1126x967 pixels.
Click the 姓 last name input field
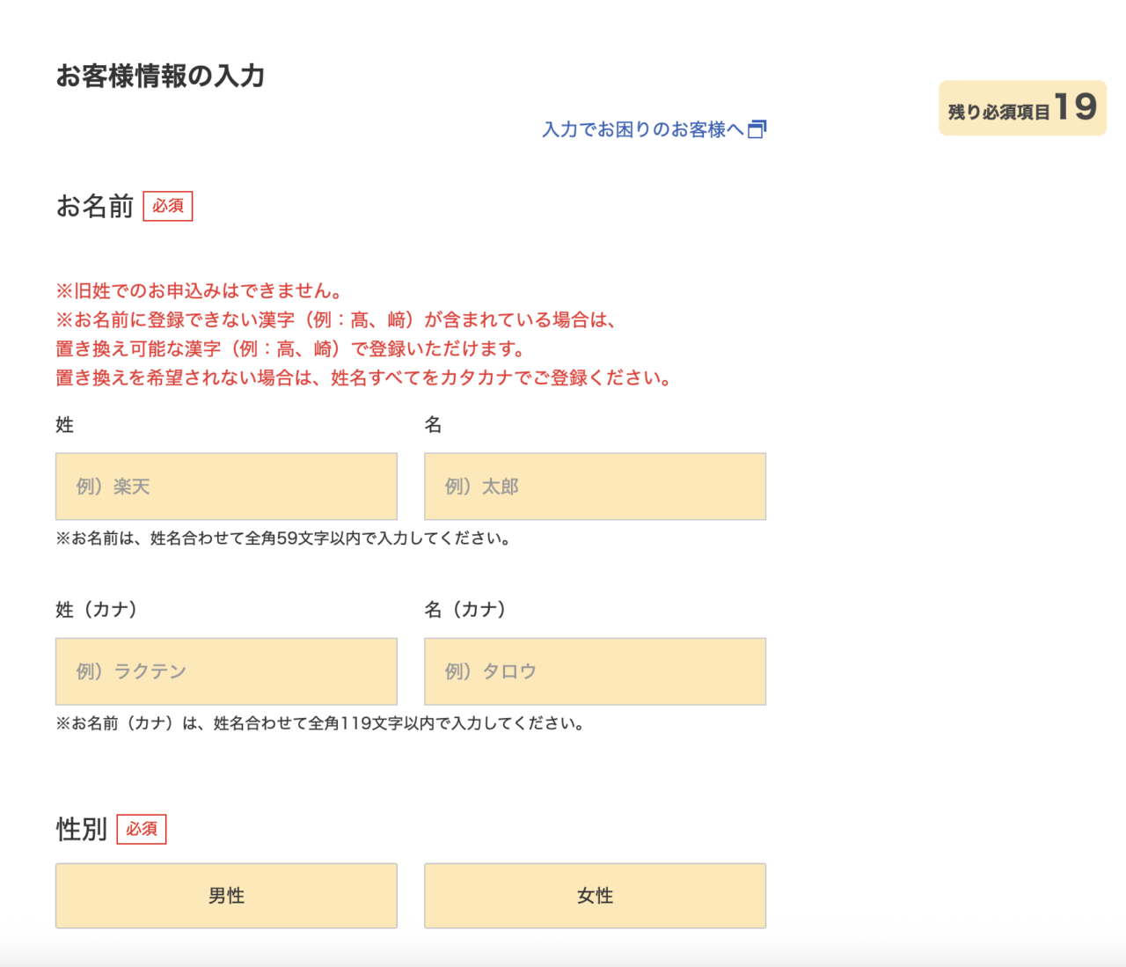click(226, 486)
